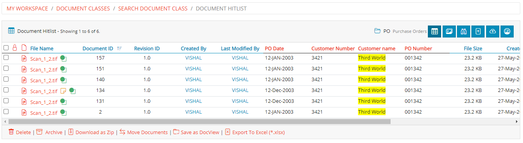Click the Delete action
This screenshot has height=143, width=523.
coord(19,132)
